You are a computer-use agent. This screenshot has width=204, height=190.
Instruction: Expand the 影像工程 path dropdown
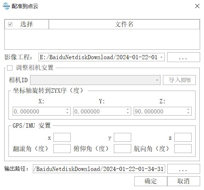tap(161, 57)
